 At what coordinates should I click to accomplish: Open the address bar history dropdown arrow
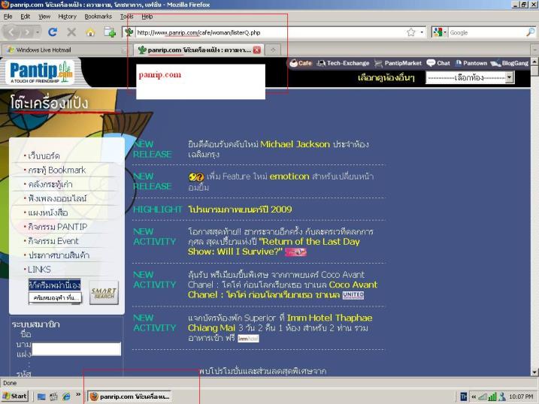(x=422, y=32)
